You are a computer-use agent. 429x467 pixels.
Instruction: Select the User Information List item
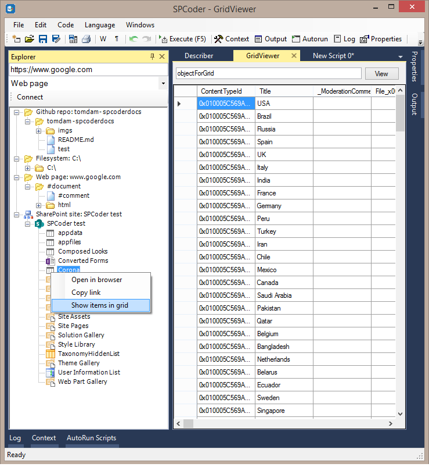click(x=89, y=372)
